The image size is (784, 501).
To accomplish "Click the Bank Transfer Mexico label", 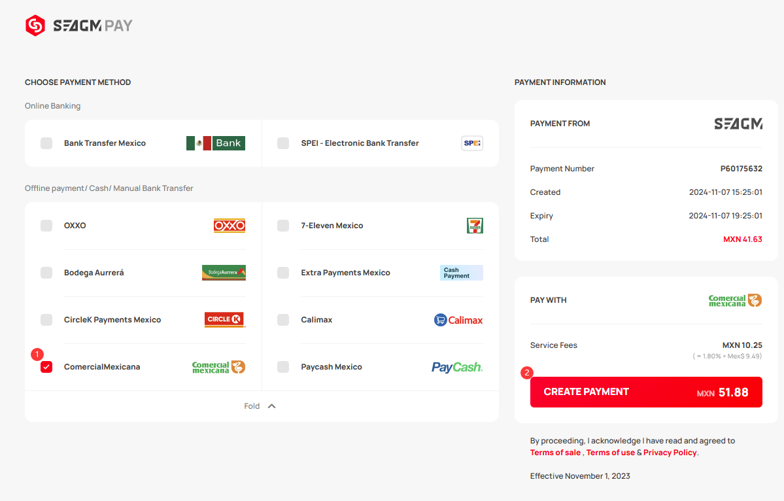I will click(105, 143).
